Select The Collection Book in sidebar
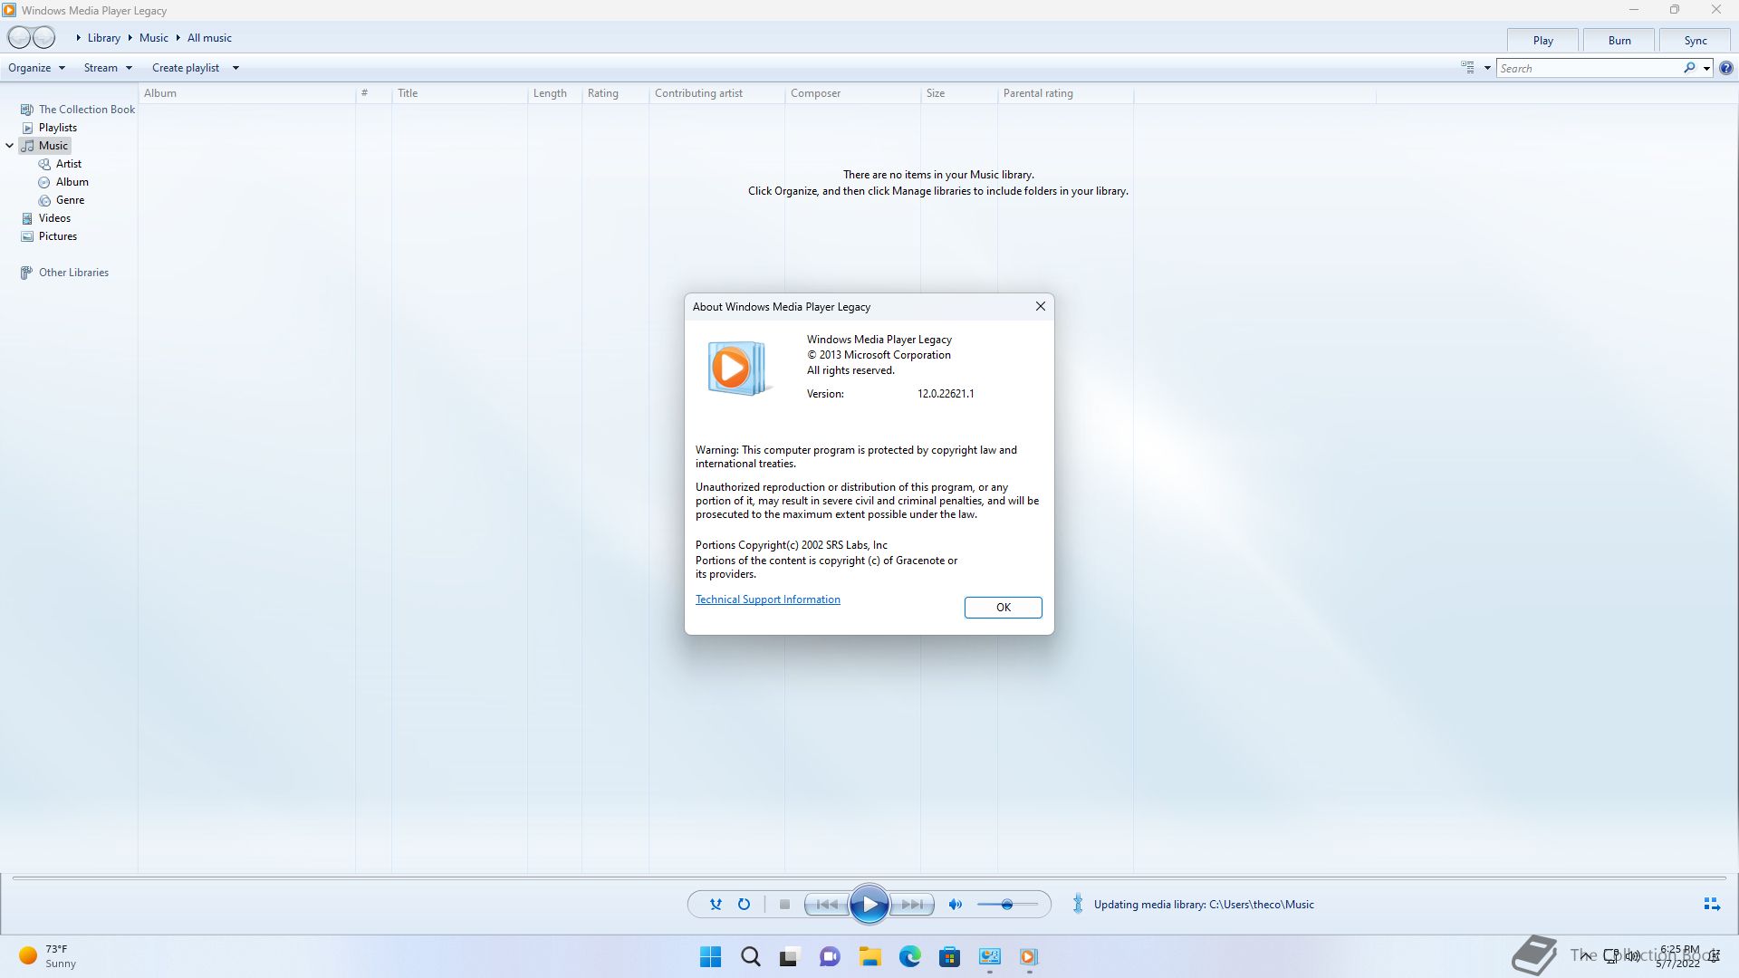Screen dimensions: 1739x978 pyautogui.click(x=78, y=110)
